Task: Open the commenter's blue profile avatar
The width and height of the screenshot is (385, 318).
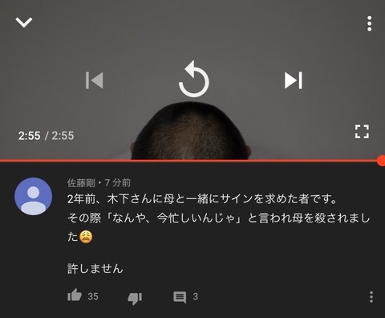Action: [33, 196]
